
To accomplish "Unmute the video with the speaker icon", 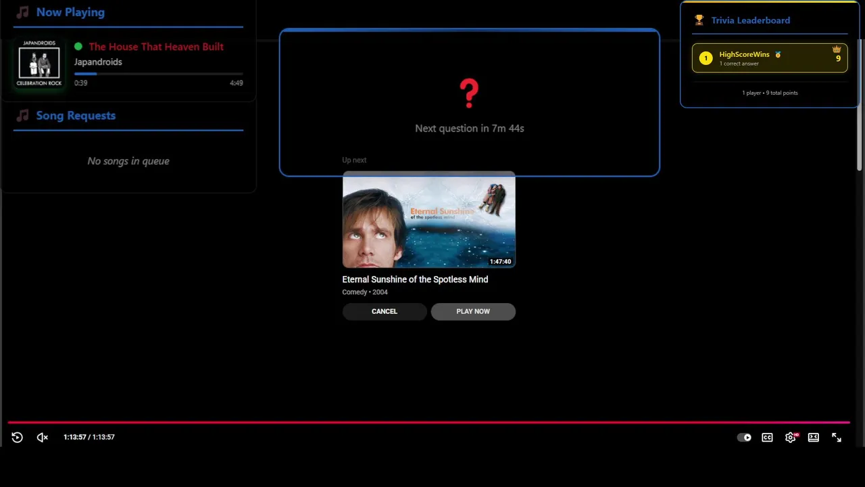I will (x=43, y=438).
